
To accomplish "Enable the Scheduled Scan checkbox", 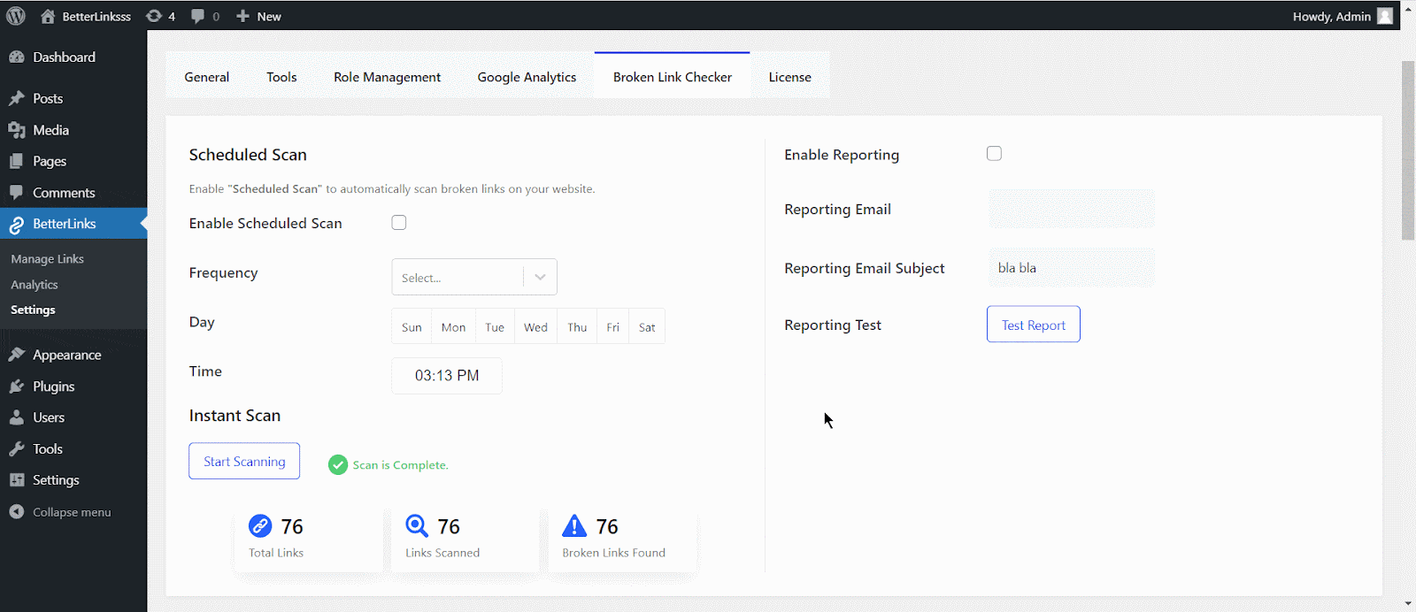I will click(x=399, y=223).
